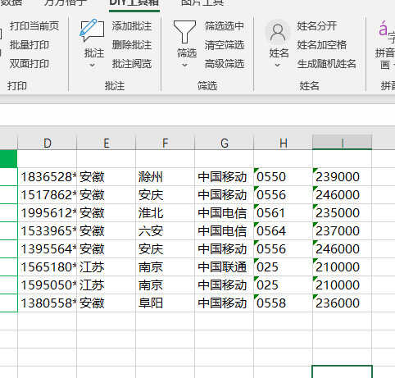The height and width of the screenshot is (378, 395).
Task: Select column I header
Action: 342,143
